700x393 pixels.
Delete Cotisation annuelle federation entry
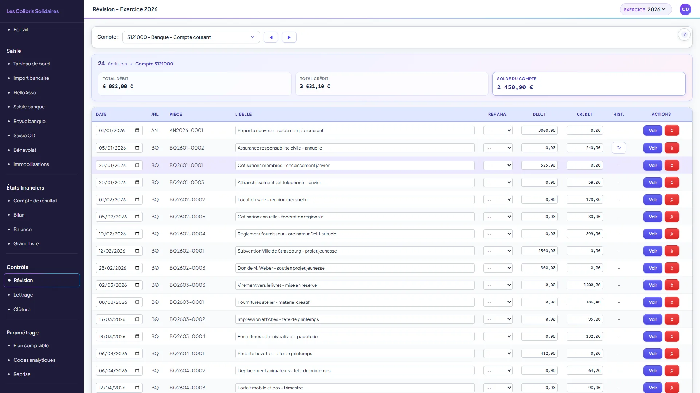tap(672, 217)
